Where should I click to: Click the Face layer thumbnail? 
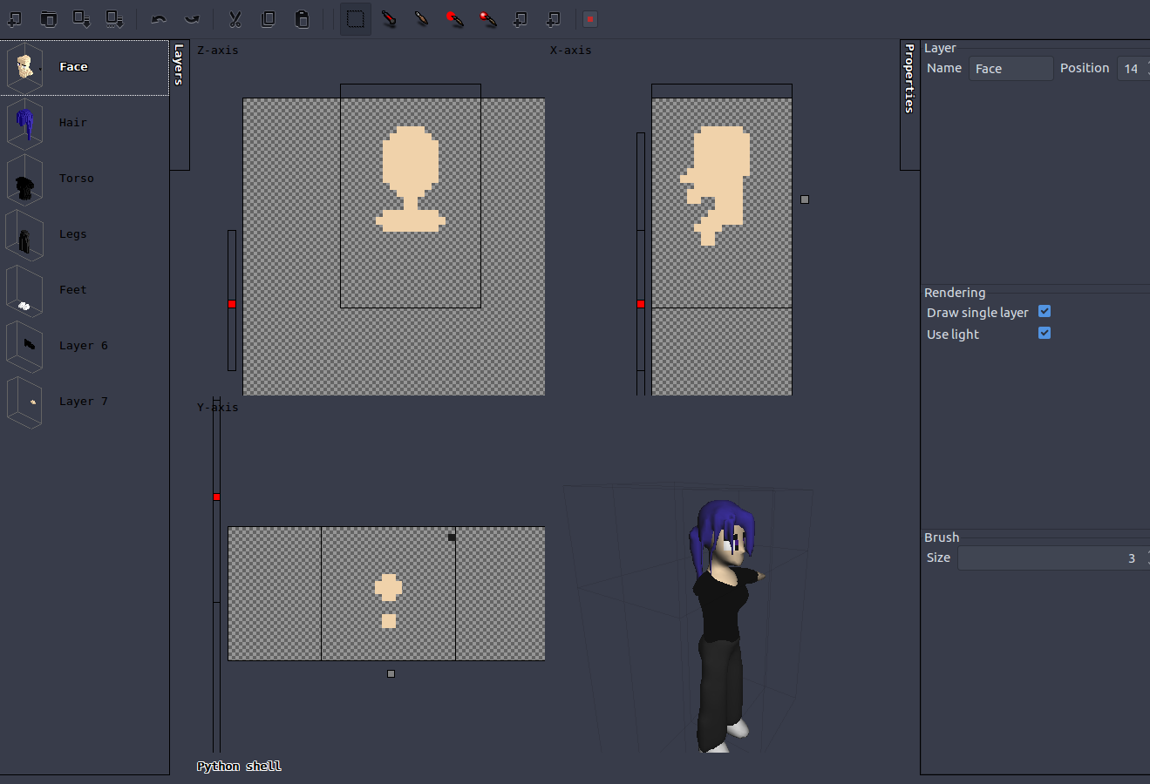point(24,67)
